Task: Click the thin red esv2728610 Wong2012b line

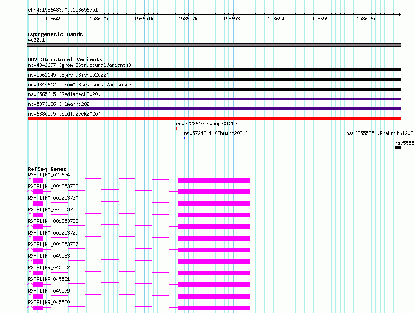Action: coord(288,128)
